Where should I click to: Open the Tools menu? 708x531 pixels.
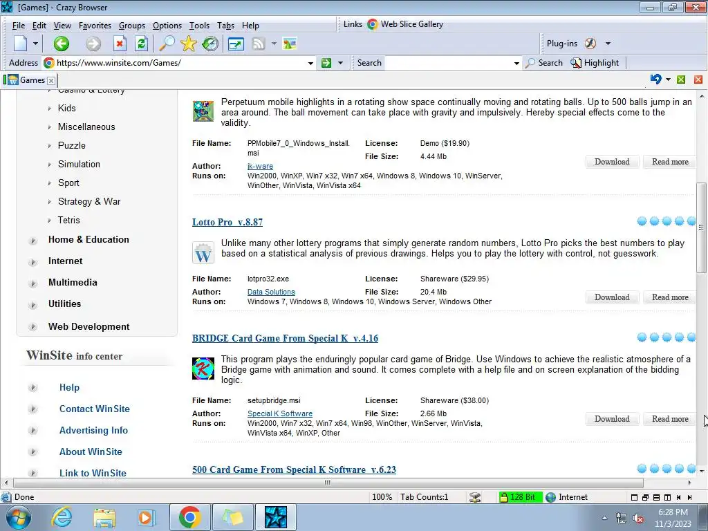199,26
